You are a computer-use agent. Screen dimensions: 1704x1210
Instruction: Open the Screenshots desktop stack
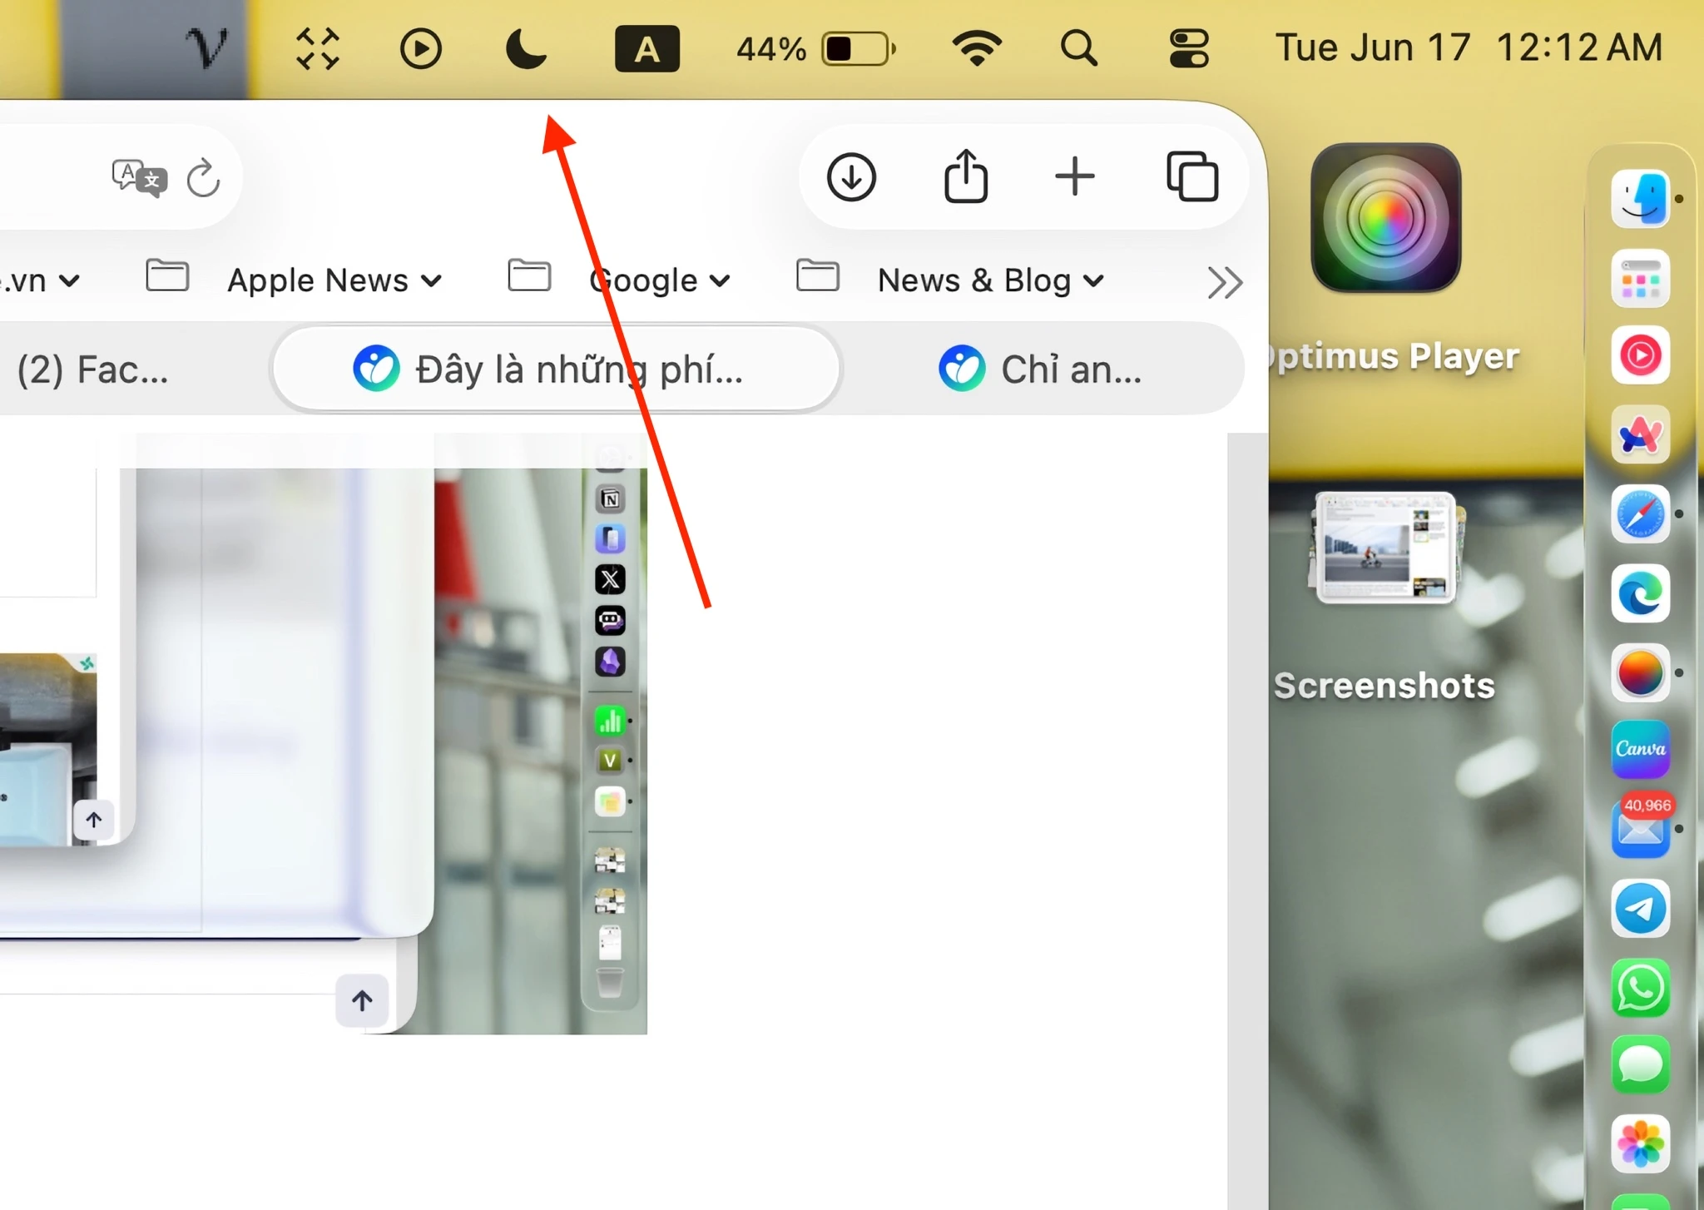tap(1386, 547)
